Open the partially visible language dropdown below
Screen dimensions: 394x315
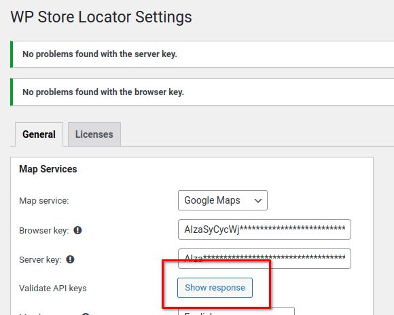coord(236,311)
